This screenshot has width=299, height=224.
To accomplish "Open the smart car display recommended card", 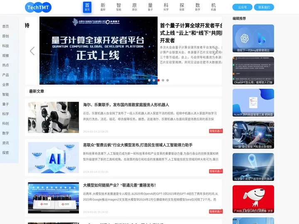I will point(253,135).
